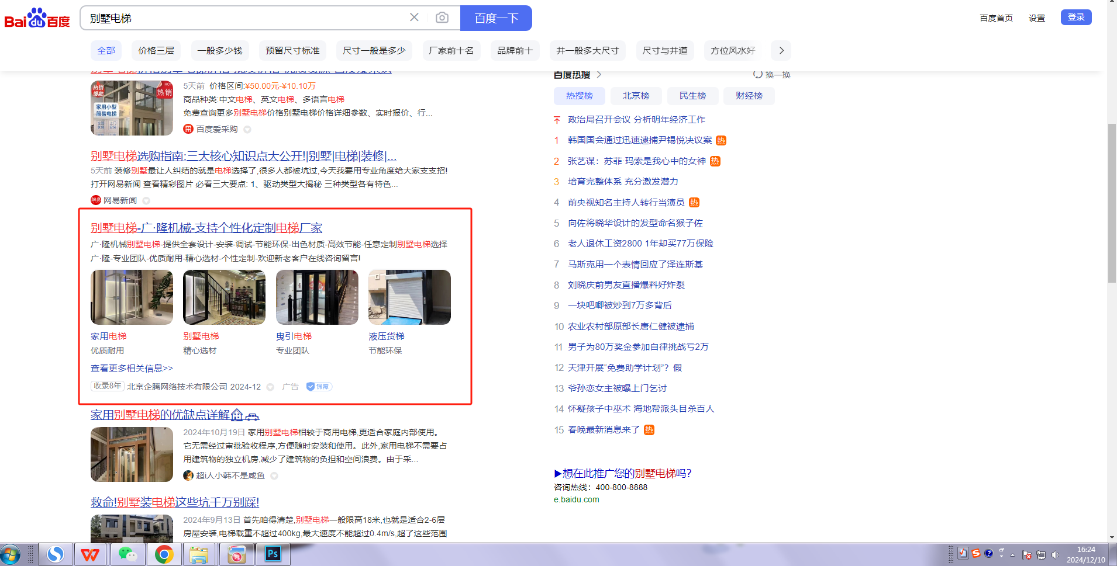Viewport: 1117px width, 566px height.
Task: Select the 尺寸与井道 filter chip
Action: [665, 51]
